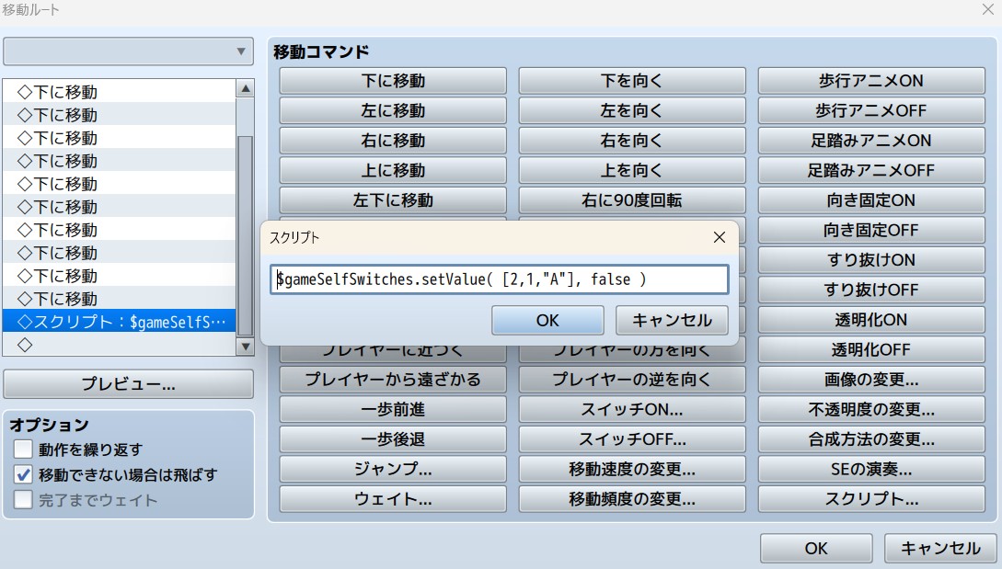Open the ジャンプ... command
The width and height of the screenshot is (1002, 569).
pos(393,469)
